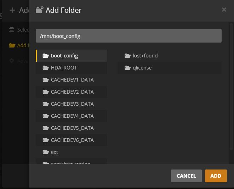
Task: Click the boot_config folder icon
Action: (45, 56)
